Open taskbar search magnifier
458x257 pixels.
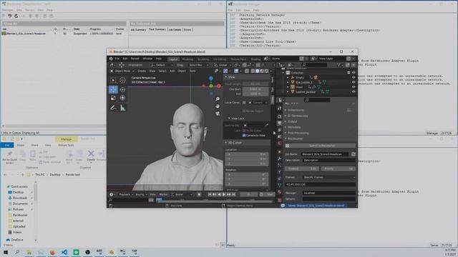click(17, 252)
